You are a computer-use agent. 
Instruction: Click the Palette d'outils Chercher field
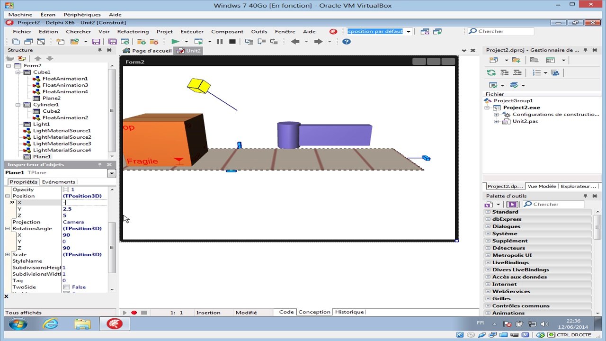click(x=553, y=204)
